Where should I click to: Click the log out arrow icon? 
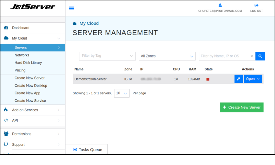[256, 5]
